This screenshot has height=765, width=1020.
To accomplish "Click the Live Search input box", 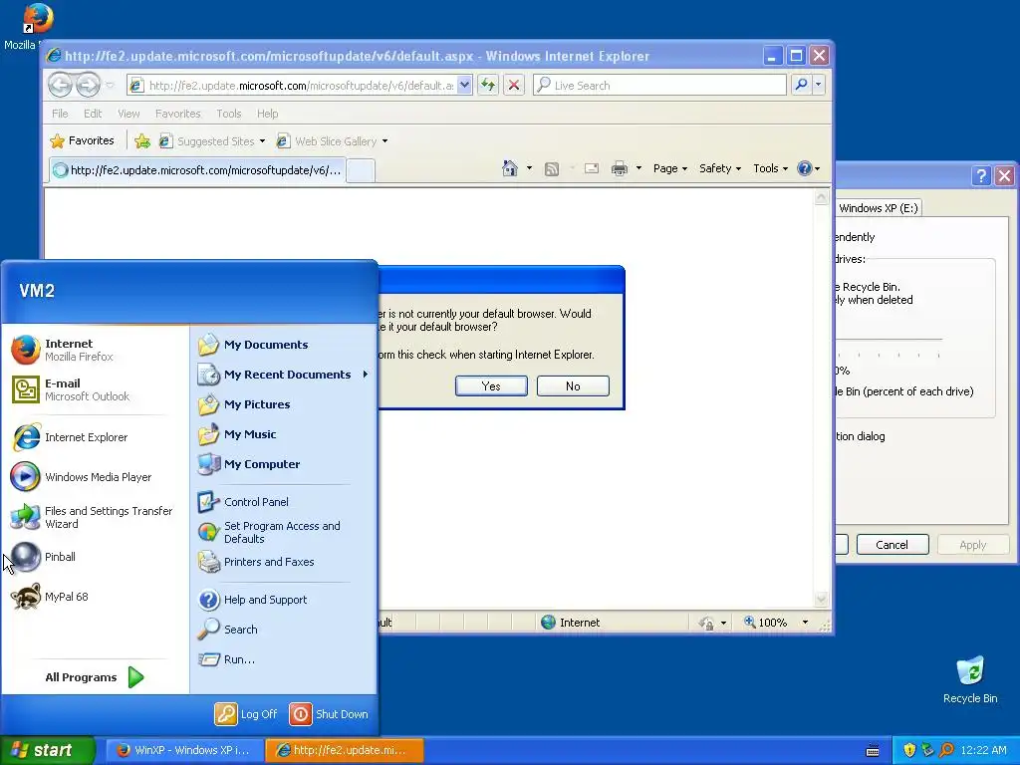I will 659,86.
